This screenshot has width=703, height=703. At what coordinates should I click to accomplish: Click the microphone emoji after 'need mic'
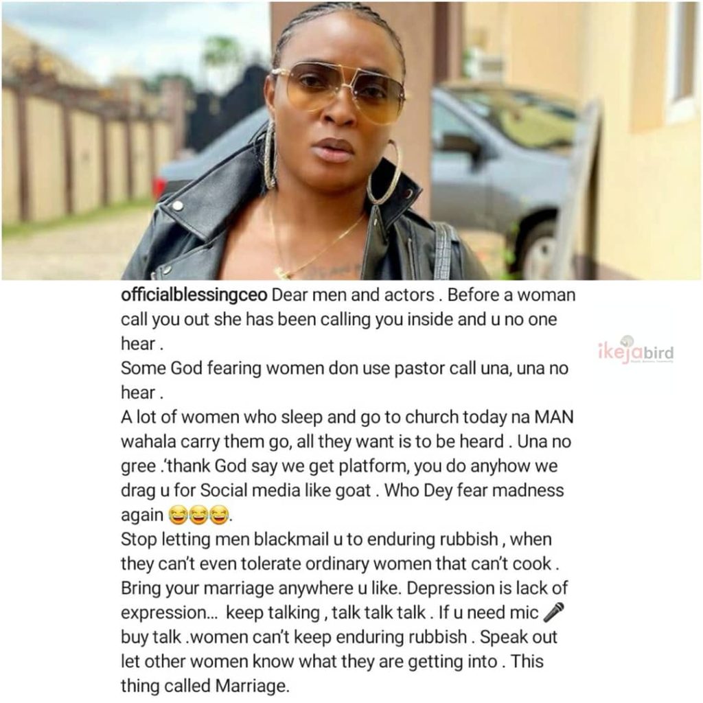pyautogui.click(x=553, y=612)
